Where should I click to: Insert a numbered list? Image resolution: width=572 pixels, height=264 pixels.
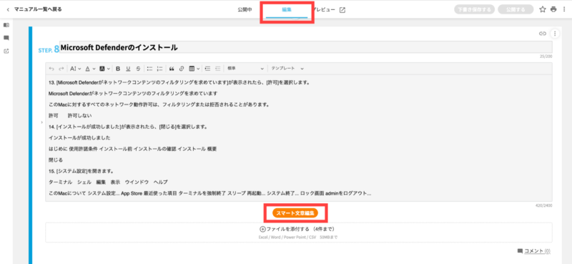click(159, 69)
